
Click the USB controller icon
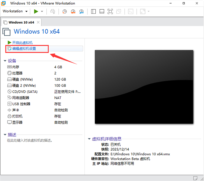point(9,104)
